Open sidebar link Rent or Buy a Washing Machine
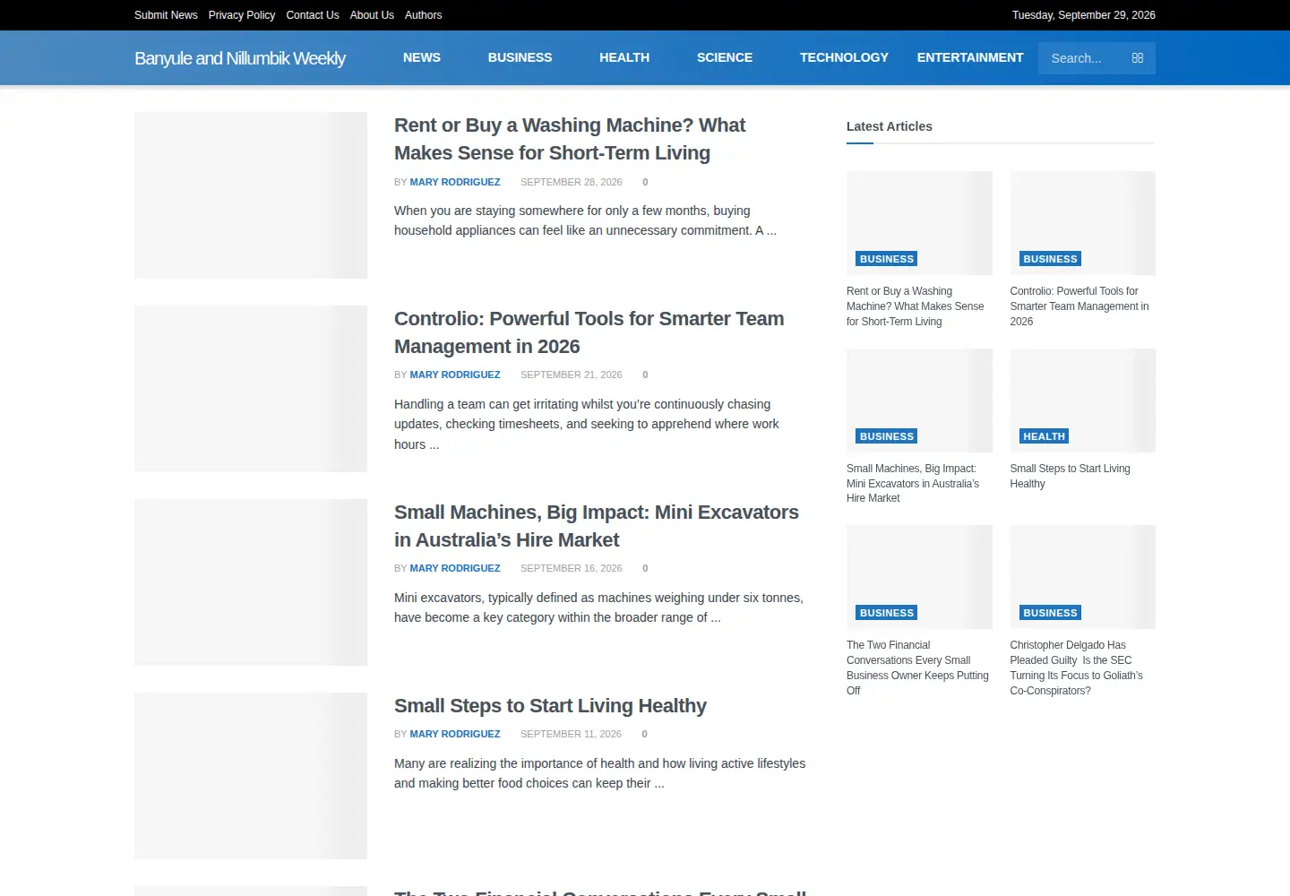 pos(916,306)
